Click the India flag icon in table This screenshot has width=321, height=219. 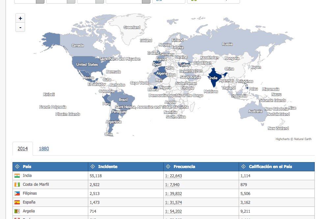(x=17, y=176)
